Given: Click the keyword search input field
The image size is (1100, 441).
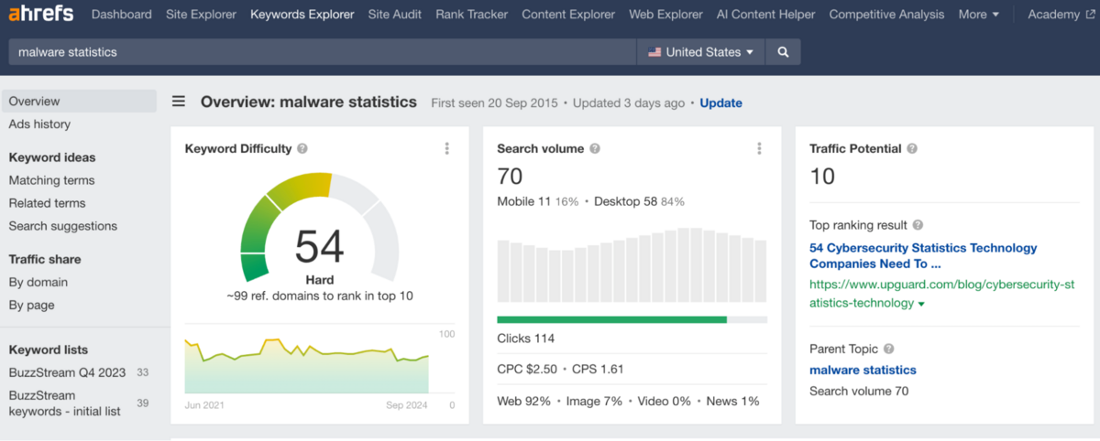Looking at the screenshot, I should 323,52.
